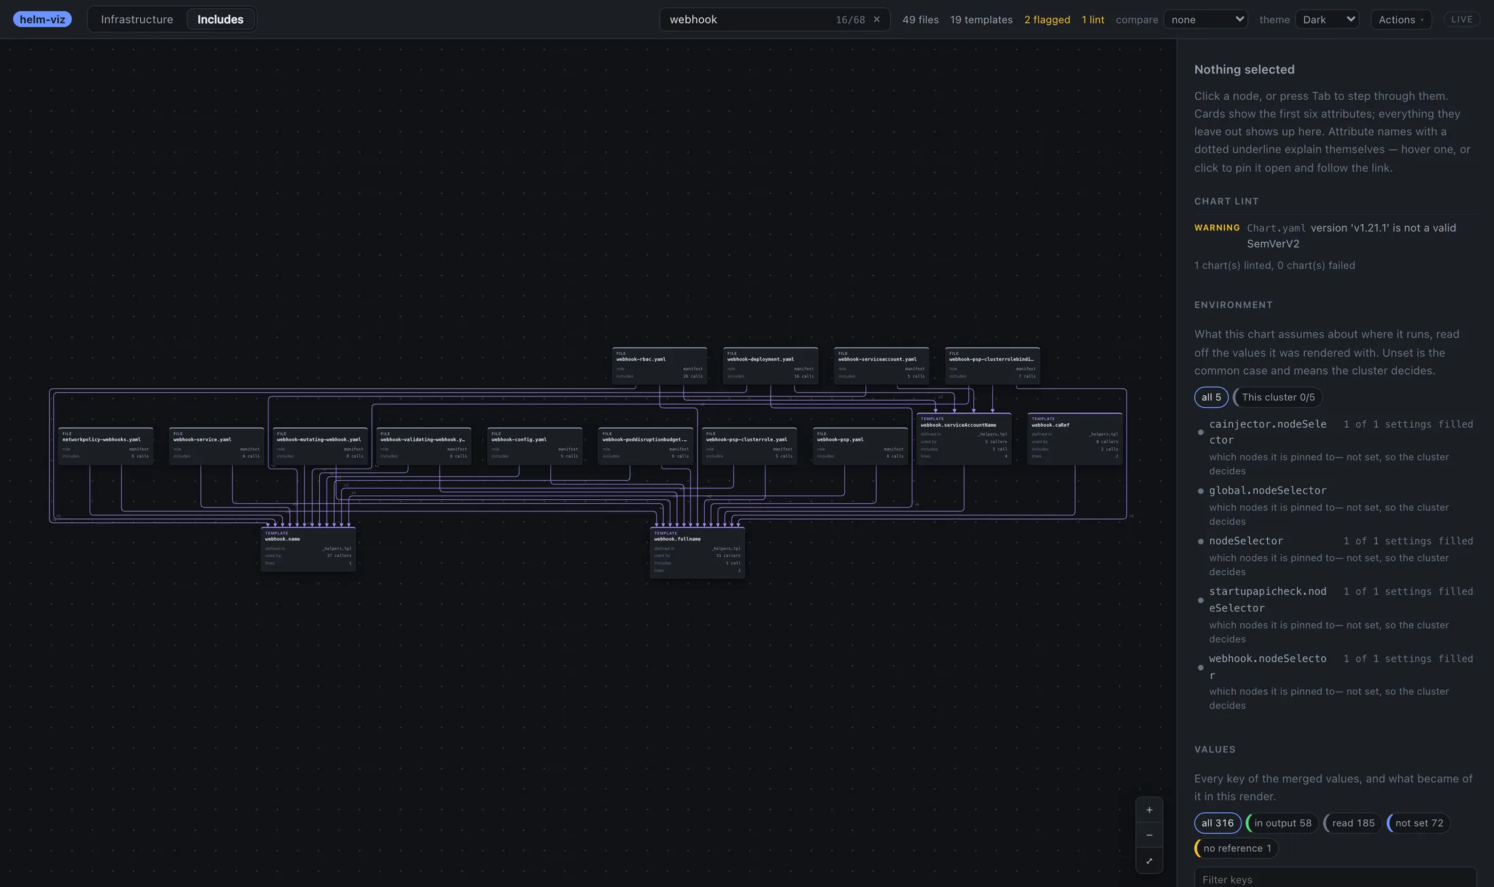
Task: Switch to the Infrastructure tab
Action: (137, 19)
